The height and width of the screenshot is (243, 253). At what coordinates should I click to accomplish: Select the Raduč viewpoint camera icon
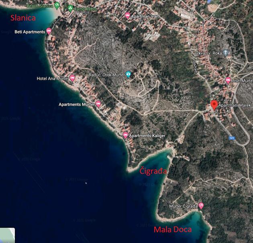[129, 75]
